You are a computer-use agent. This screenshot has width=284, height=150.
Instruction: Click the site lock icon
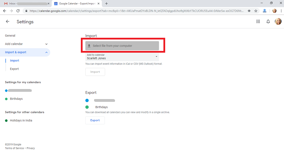pyautogui.click(x=26, y=11)
